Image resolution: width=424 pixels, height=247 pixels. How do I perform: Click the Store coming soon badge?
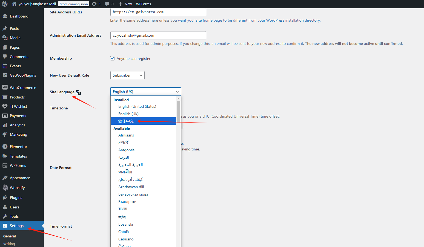[x=74, y=4]
